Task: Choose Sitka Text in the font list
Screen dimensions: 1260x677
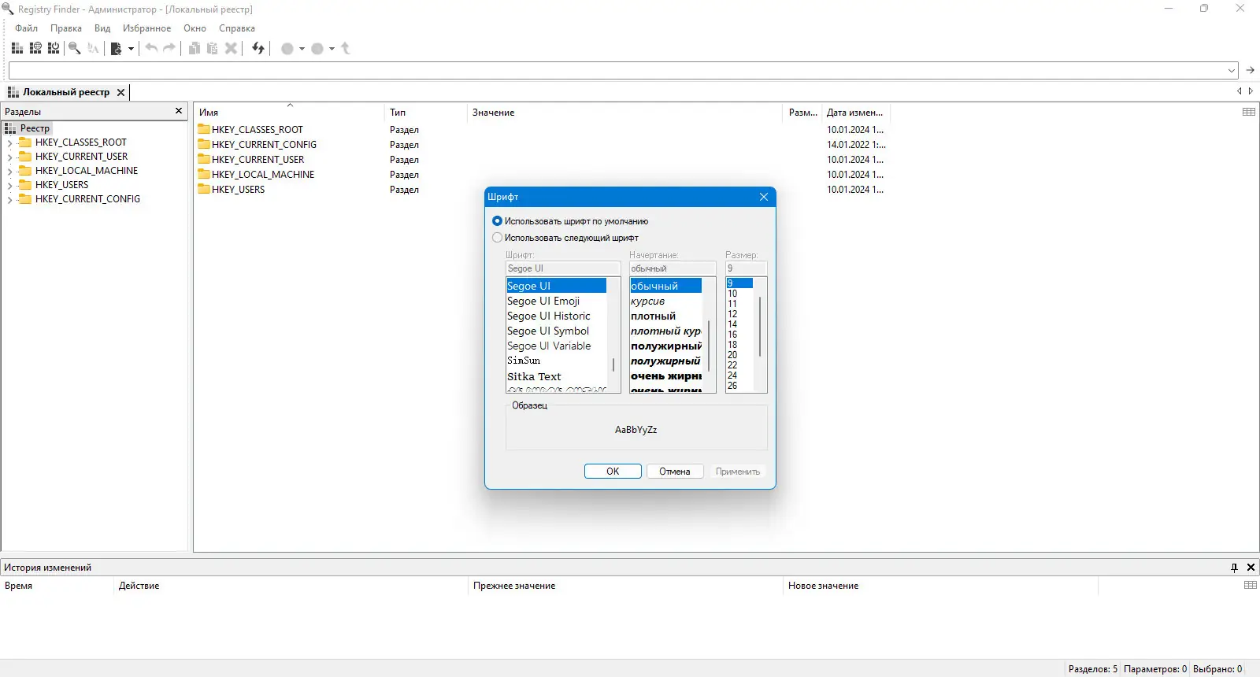Action: (x=534, y=376)
